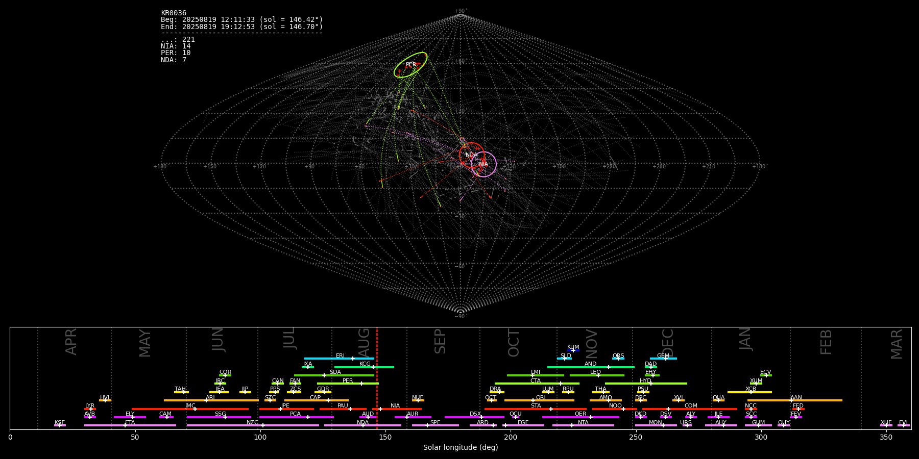Image resolution: width=919 pixels, height=459 pixels.
Task: Click the JUL month label
Action: click(289, 338)
